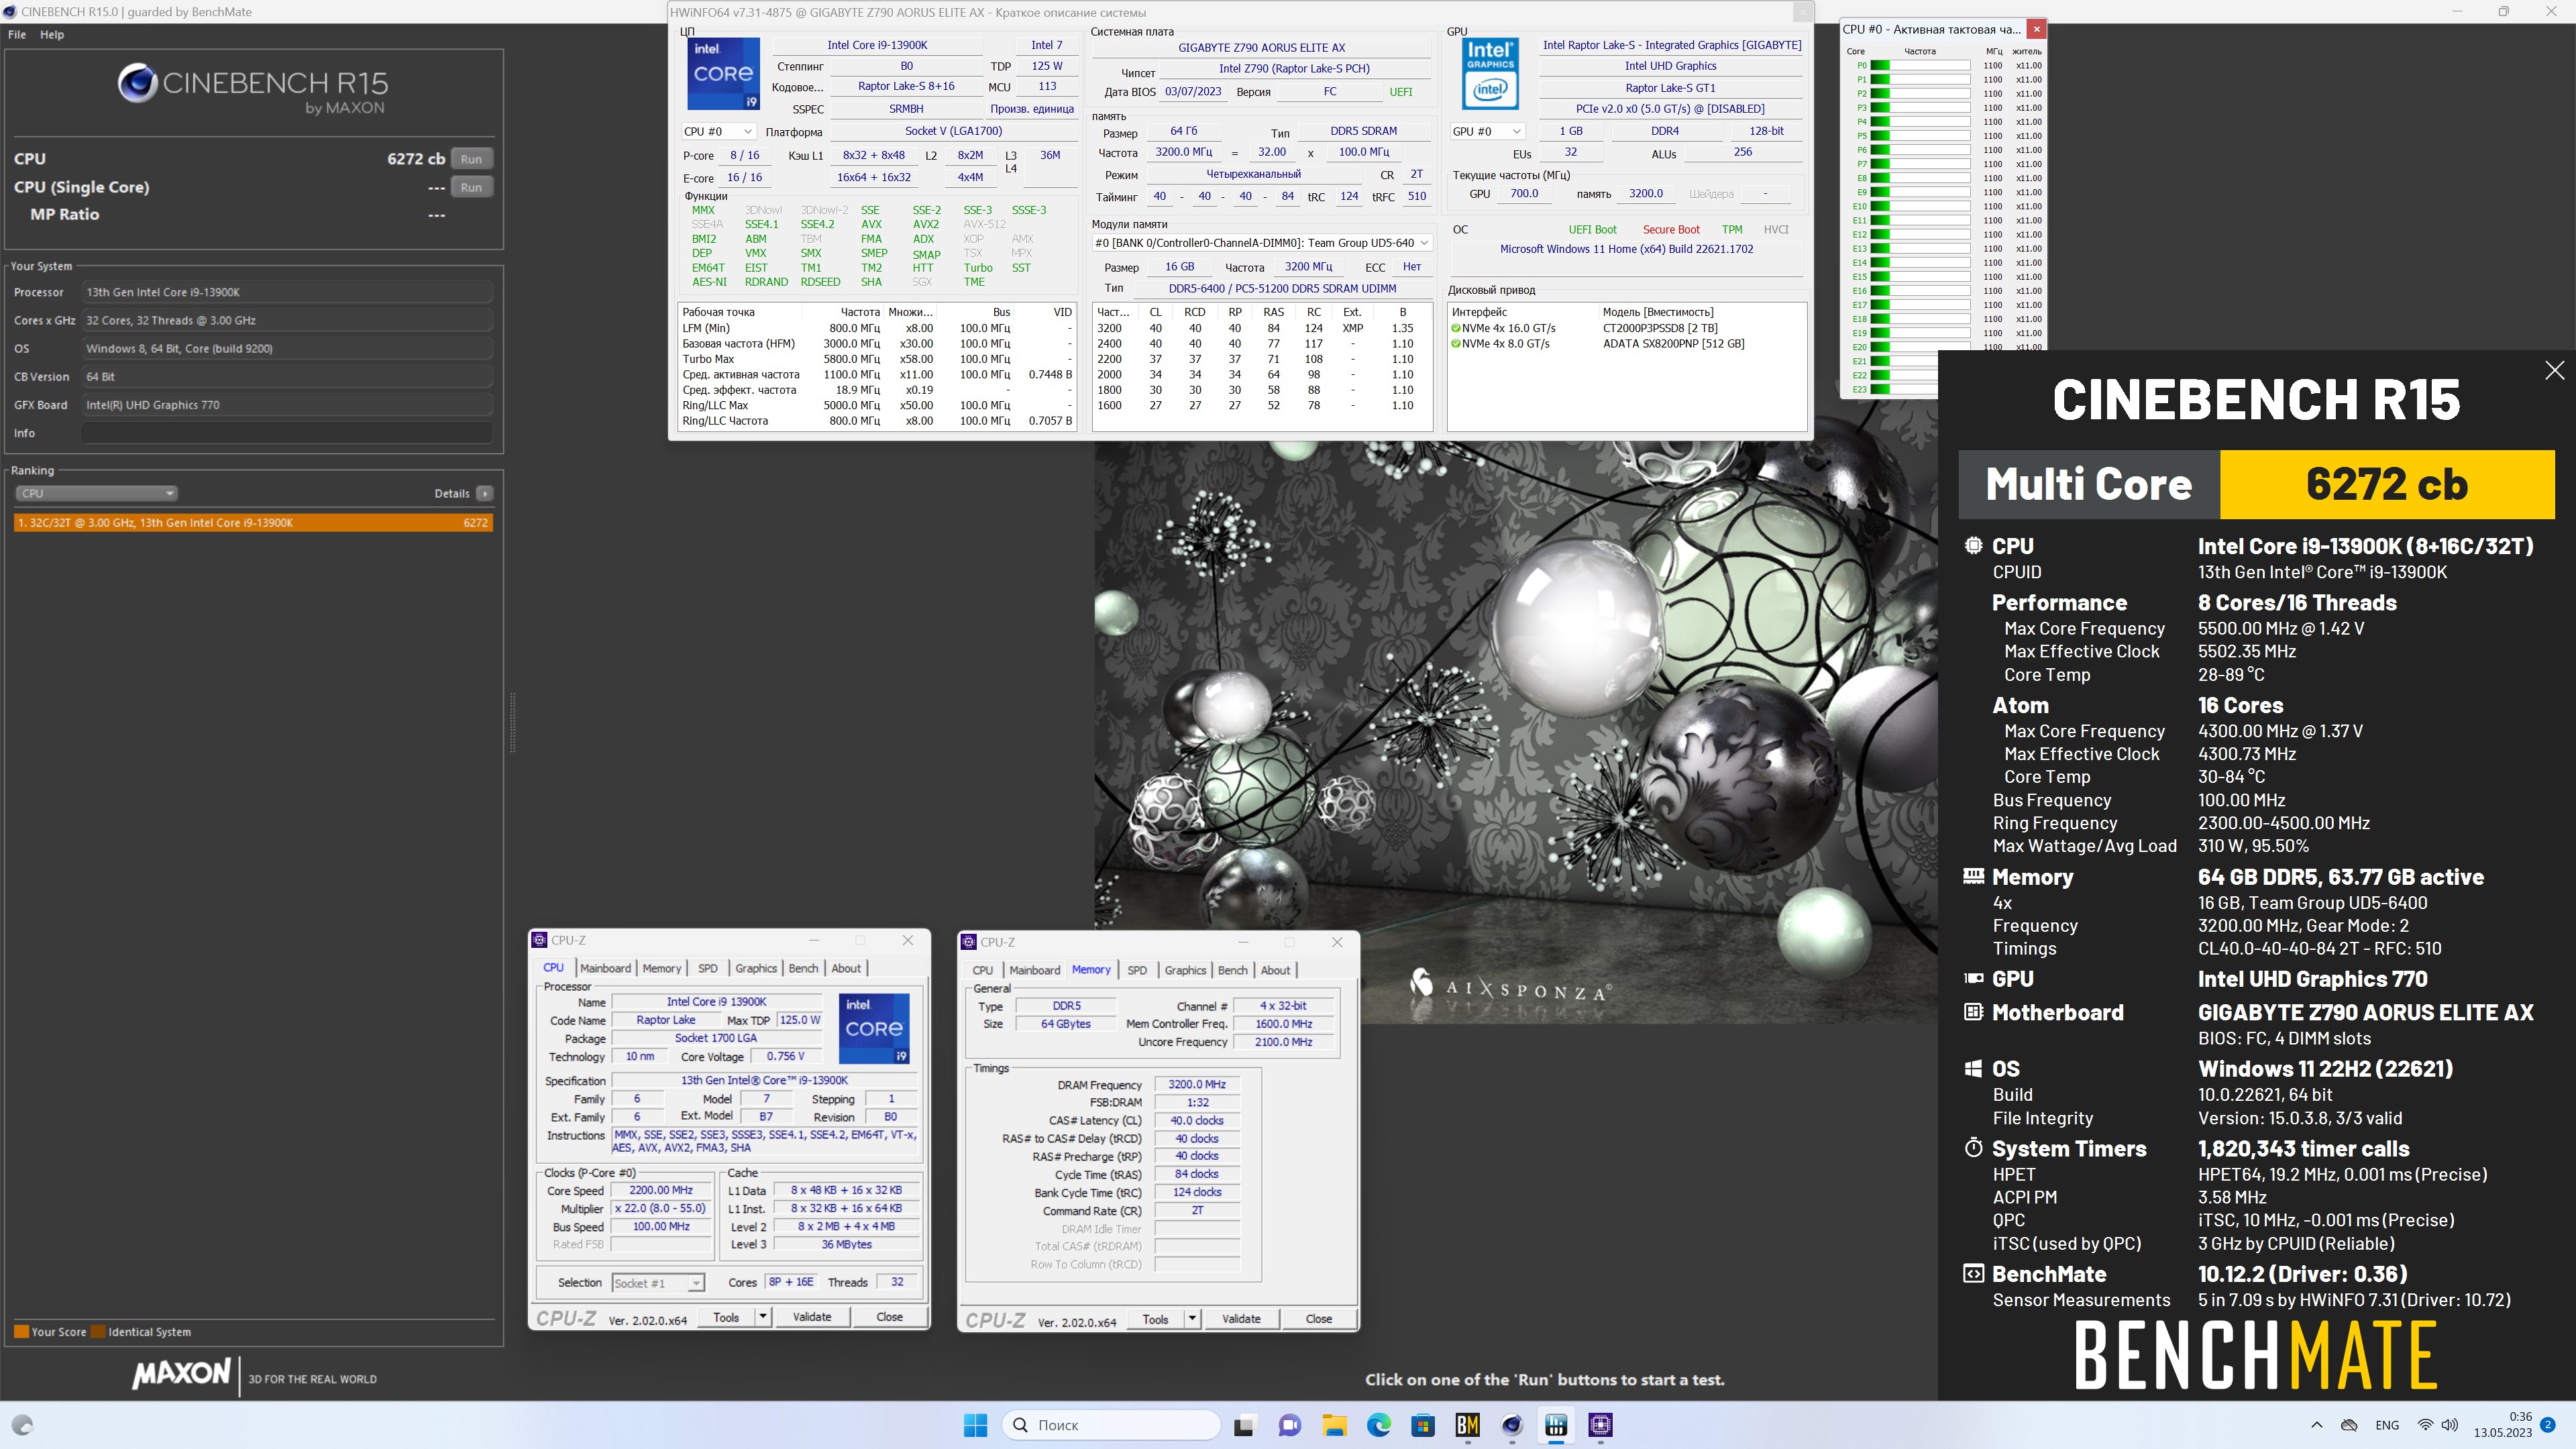2576x1449 pixels.
Task: Click the Motherboard icon in the BenchMate panel
Action: [x=1973, y=1012]
